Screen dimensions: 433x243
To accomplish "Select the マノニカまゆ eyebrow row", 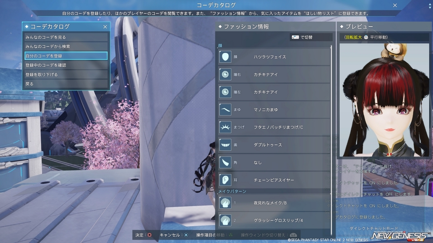I will pos(274,109).
